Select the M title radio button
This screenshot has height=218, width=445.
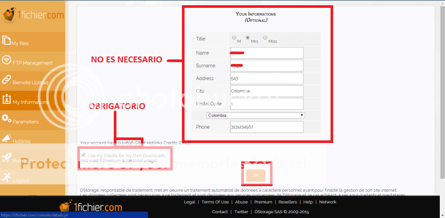tap(234, 38)
